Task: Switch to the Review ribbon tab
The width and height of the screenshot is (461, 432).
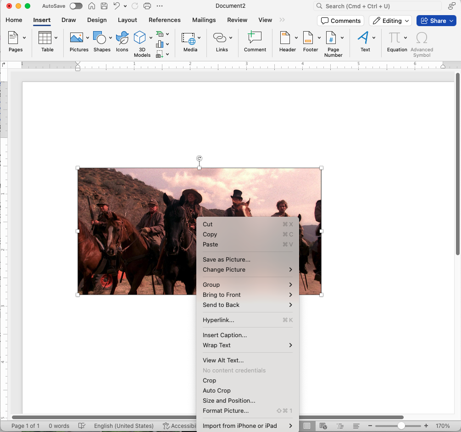Action: [237, 20]
